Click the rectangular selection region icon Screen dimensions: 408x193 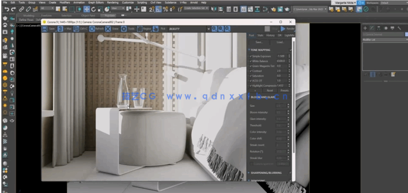pyautogui.click(x=72, y=9)
